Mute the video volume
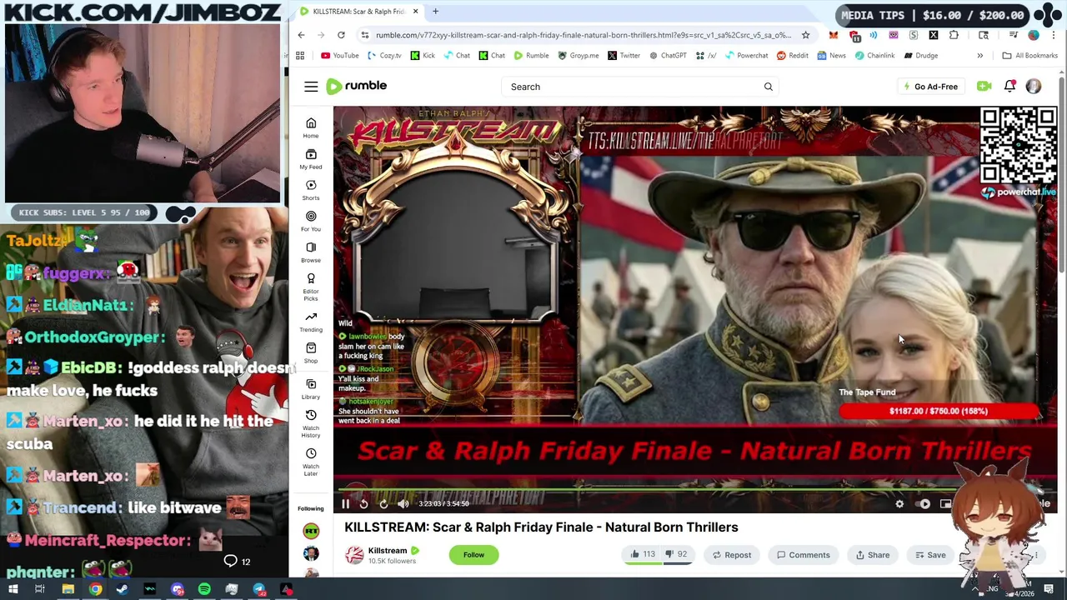Image resolution: width=1067 pixels, height=600 pixels. pyautogui.click(x=403, y=503)
